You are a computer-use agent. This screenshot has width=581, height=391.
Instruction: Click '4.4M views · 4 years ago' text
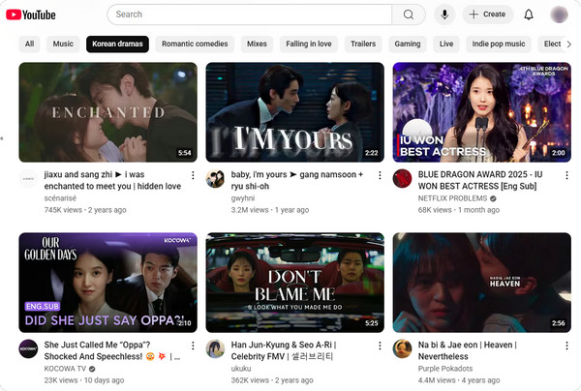click(x=459, y=380)
